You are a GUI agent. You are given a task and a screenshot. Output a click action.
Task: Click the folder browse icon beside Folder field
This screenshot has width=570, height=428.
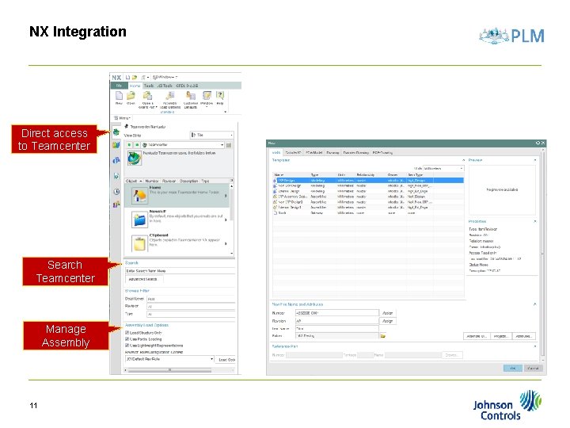pyautogui.click(x=383, y=336)
